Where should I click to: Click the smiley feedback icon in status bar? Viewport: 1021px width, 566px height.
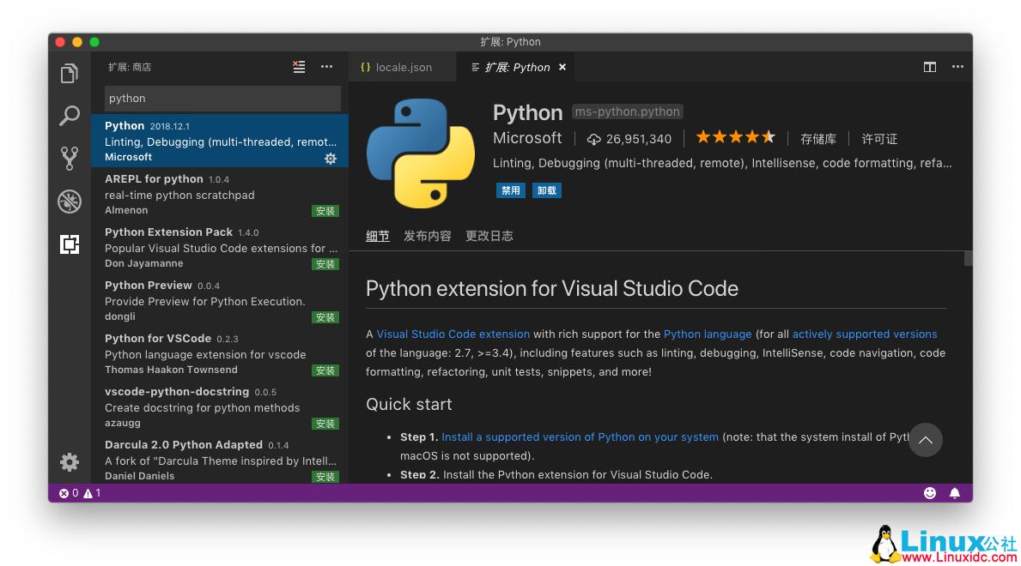point(929,493)
